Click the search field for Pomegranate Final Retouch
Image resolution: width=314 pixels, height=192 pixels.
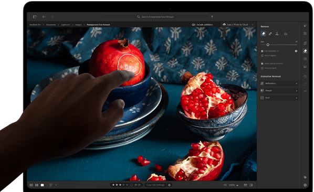[x=155, y=17]
